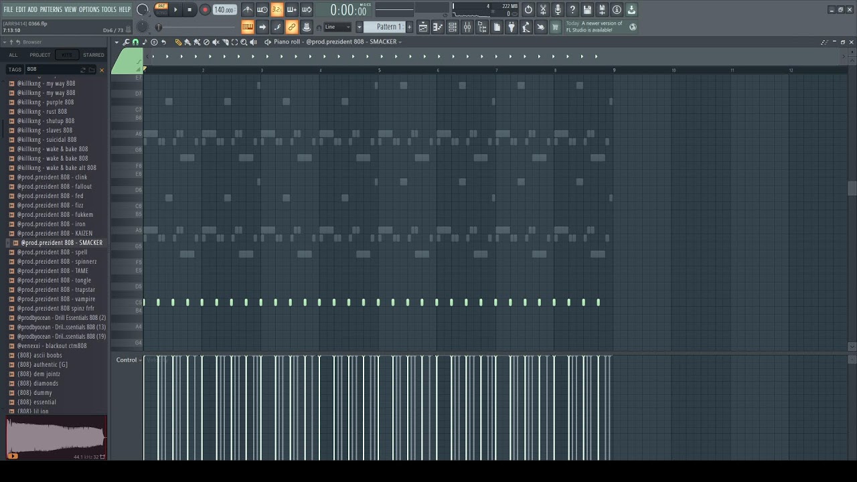The image size is (857, 482).
Task: Click the save project floppy icon
Action: coord(587,9)
